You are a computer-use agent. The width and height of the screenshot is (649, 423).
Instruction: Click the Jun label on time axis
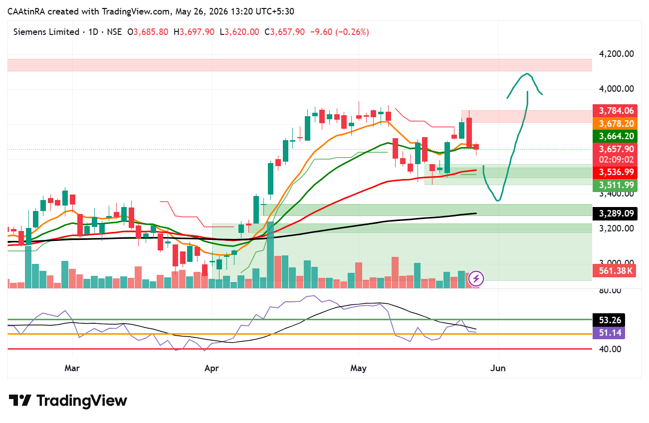(498, 368)
